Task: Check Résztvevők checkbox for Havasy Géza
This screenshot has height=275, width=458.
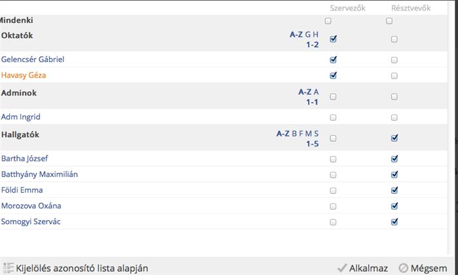Action: (x=394, y=76)
